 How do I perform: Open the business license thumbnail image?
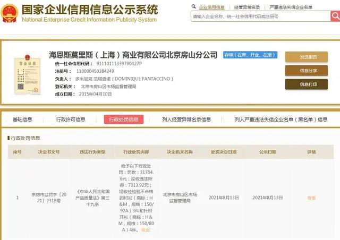click(x=27, y=75)
